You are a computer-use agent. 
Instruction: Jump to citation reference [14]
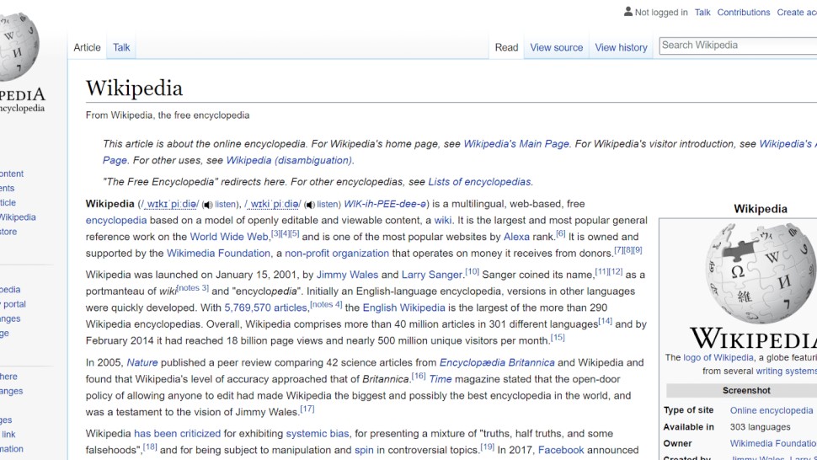click(606, 321)
